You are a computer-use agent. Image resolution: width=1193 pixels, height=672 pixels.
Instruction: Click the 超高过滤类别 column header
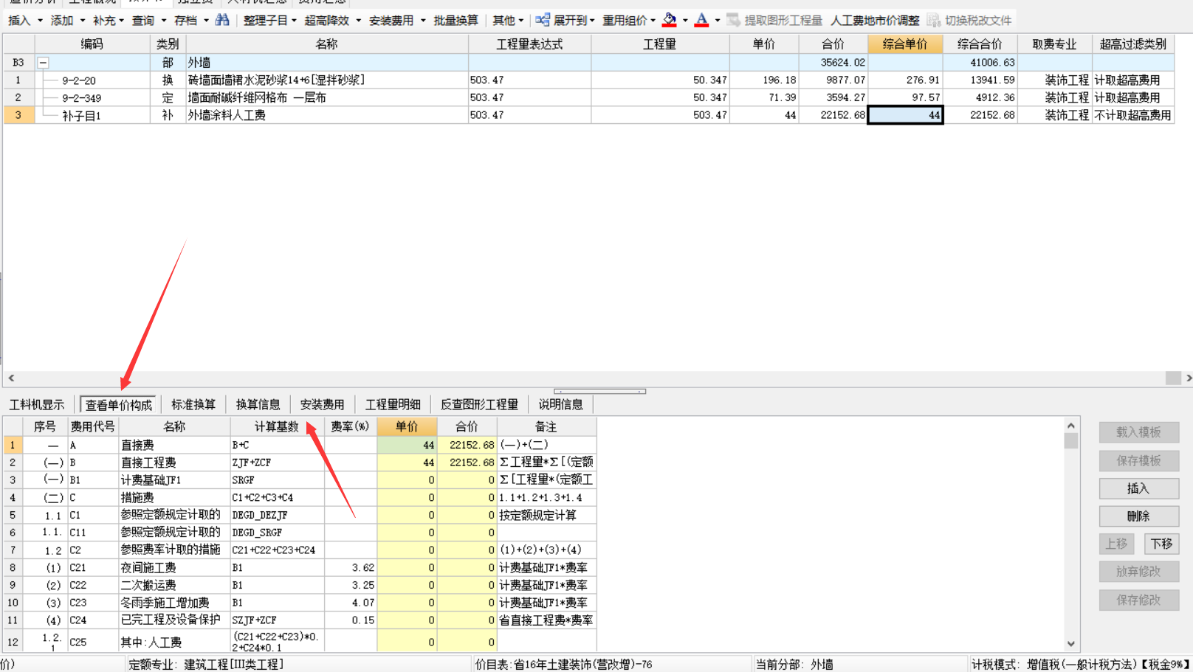pyautogui.click(x=1132, y=44)
